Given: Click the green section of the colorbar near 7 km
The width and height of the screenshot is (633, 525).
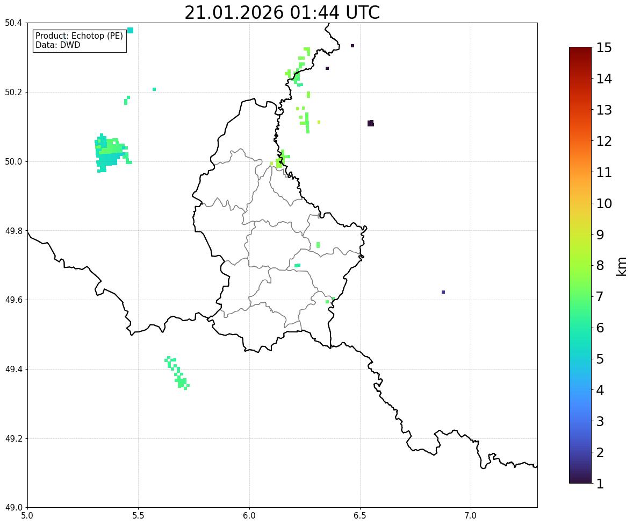Looking at the screenshot, I should coord(580,296).
